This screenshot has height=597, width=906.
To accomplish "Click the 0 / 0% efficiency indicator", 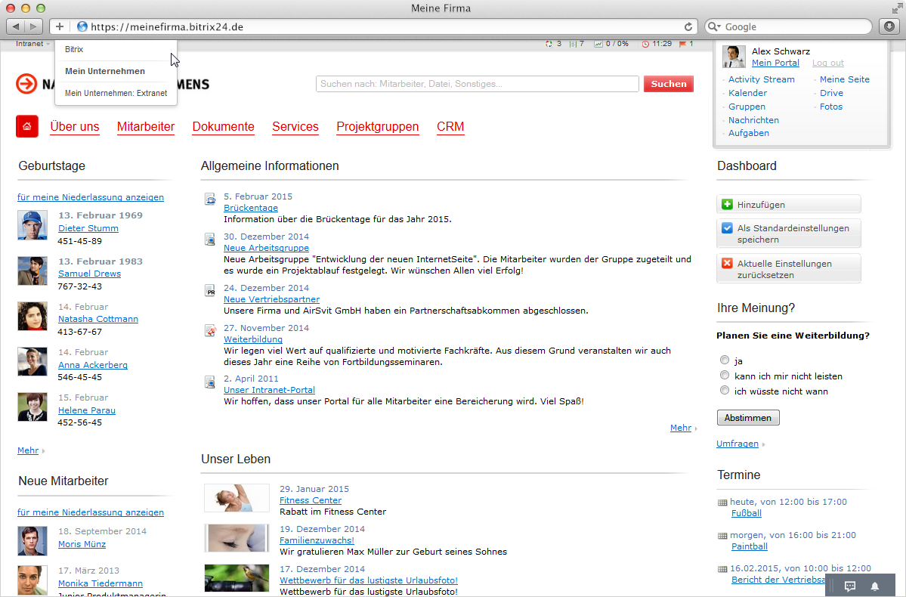I will pyautogui.click(x=611, y=44).
